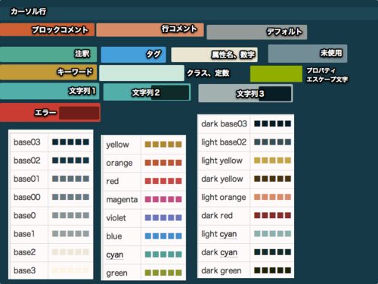
Task: Click the デフォルト gray color bar
Action: [x=257, y=32]
